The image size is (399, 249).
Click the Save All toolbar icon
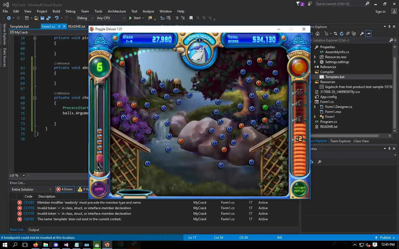coord(48,18)
